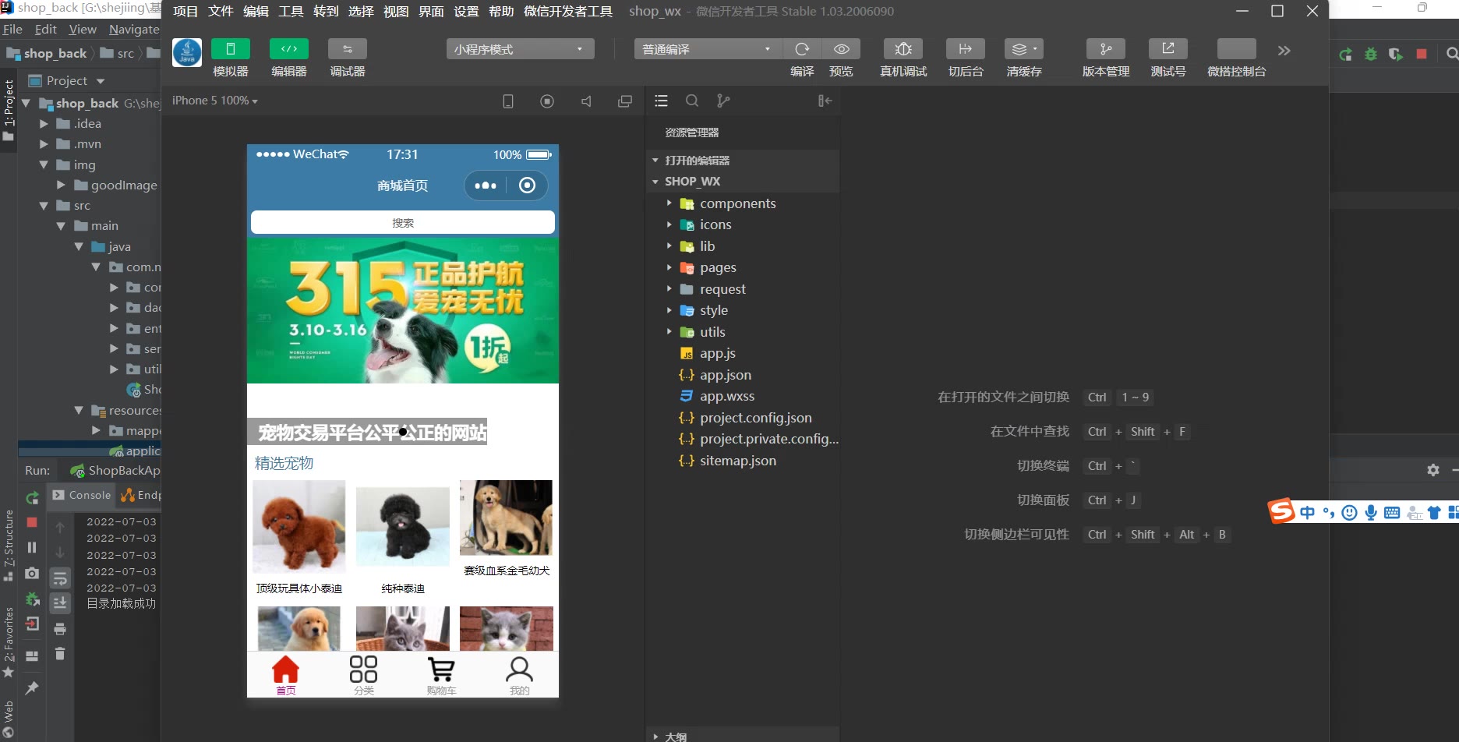Click the 搜索 search box in simulator
This screenshot has height=742, width=1459.
pos(402,223)
